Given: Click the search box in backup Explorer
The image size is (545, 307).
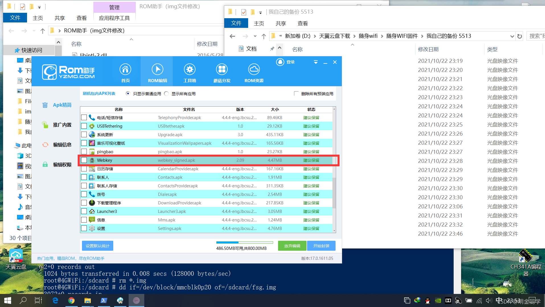Looking at the screenshot, I should pyautogui.click(x=536, y=36).
